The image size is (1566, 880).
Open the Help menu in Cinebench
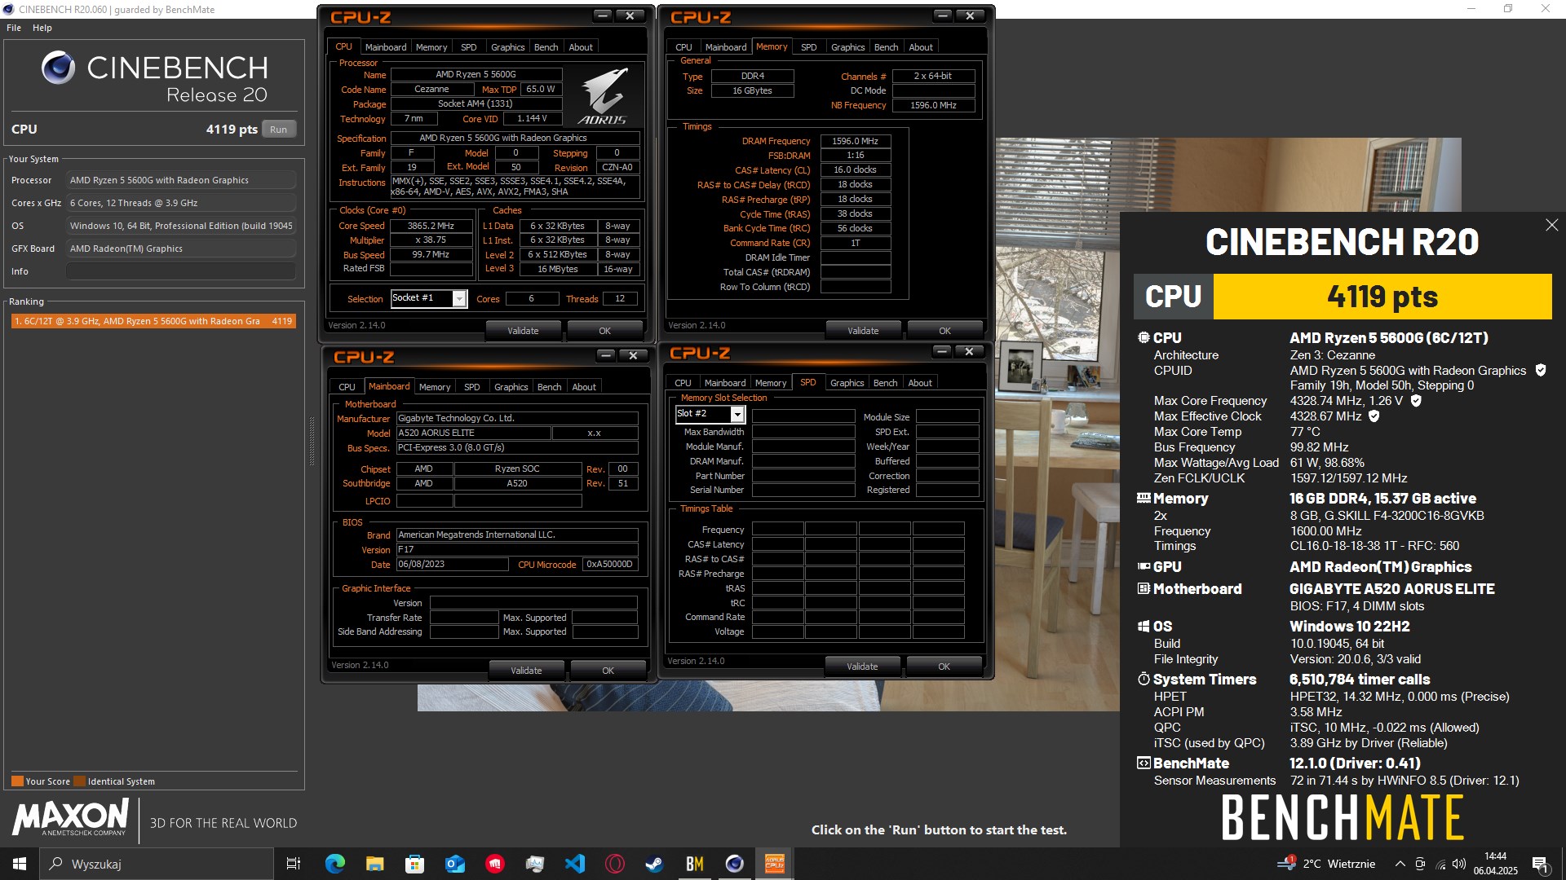pos(42,28)
